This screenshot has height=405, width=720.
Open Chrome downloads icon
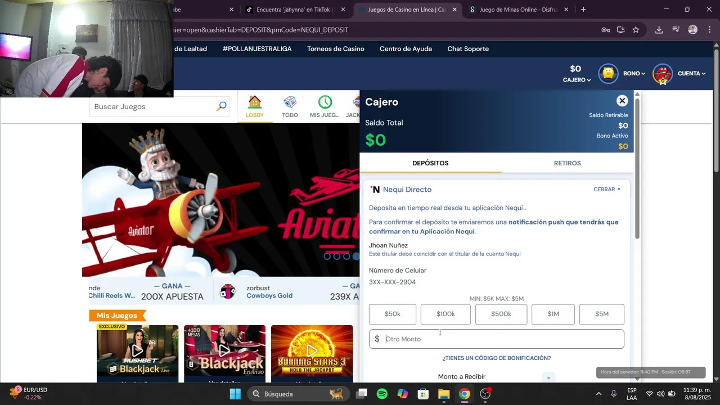pyautogui.click(x=659, y=30)
